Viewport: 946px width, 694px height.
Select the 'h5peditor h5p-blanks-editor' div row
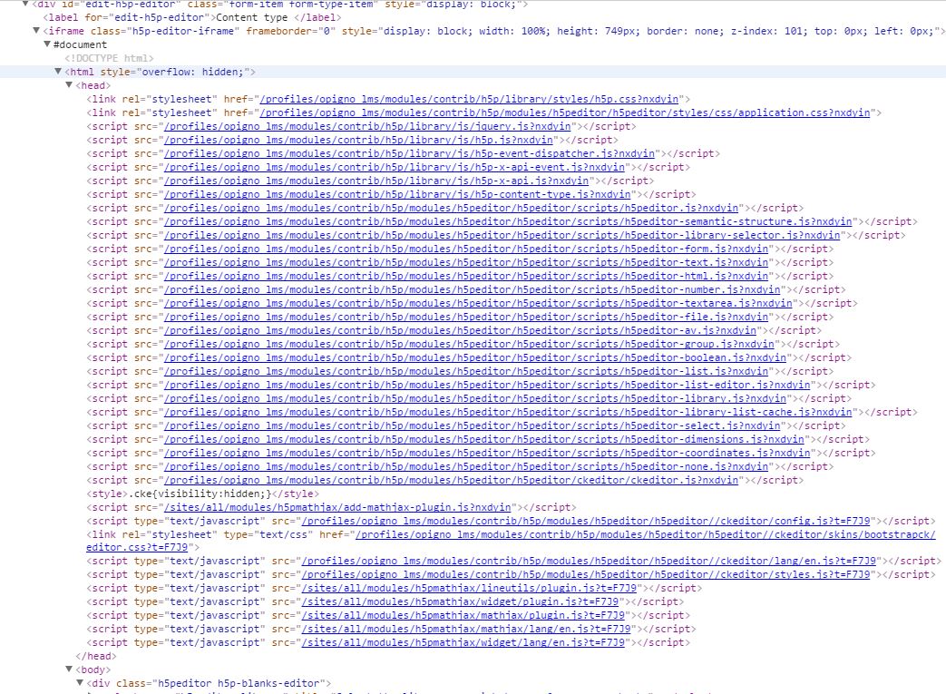209,683
